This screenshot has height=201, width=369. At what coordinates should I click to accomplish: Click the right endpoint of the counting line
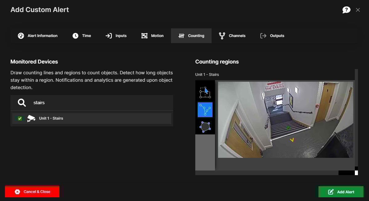(310, 128)
